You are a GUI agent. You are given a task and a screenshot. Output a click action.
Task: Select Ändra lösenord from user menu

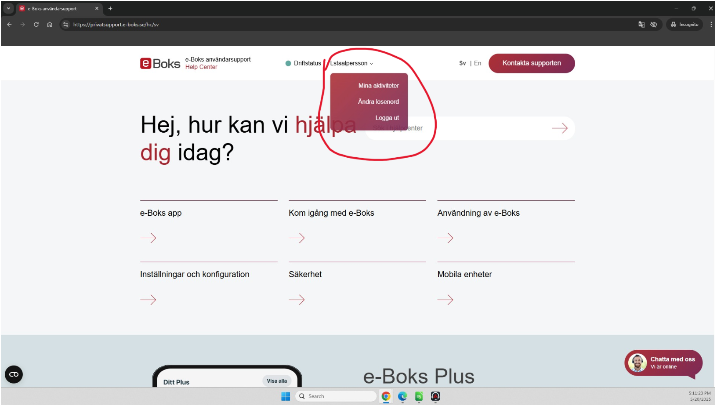[378, 101]
